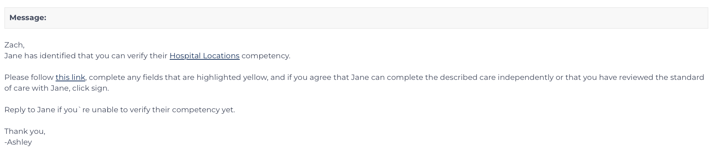712x154 pixels.
Task: Click the '-Ashley' signature
Action: (x=18, y=142)
